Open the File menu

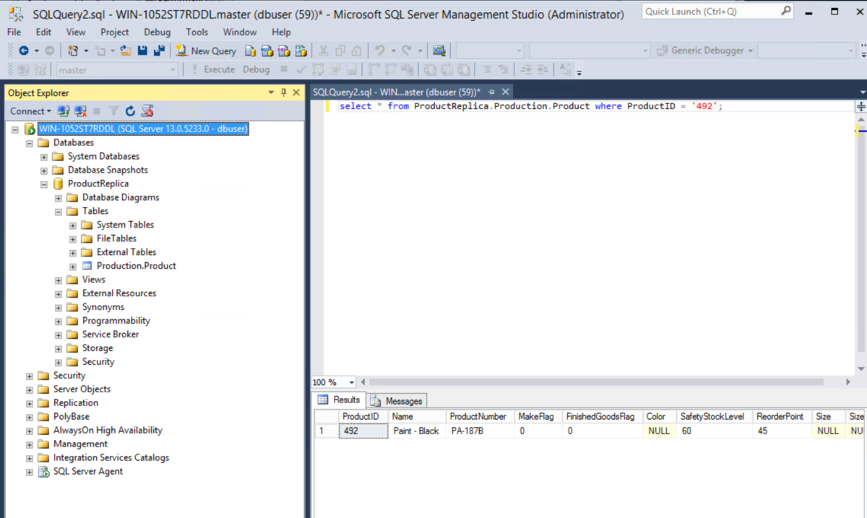[x=14, y=32]
